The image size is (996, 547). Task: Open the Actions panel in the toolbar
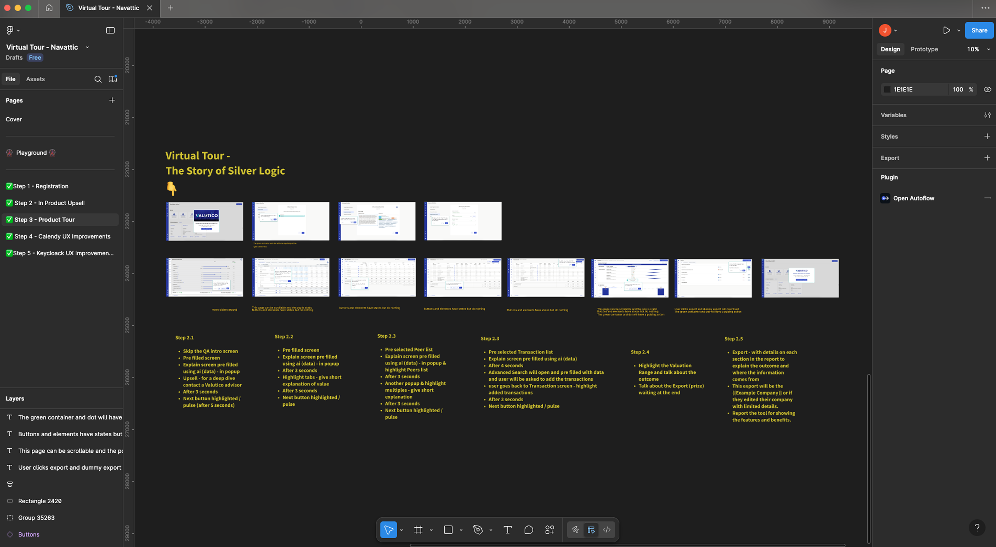tap(550, 529)
